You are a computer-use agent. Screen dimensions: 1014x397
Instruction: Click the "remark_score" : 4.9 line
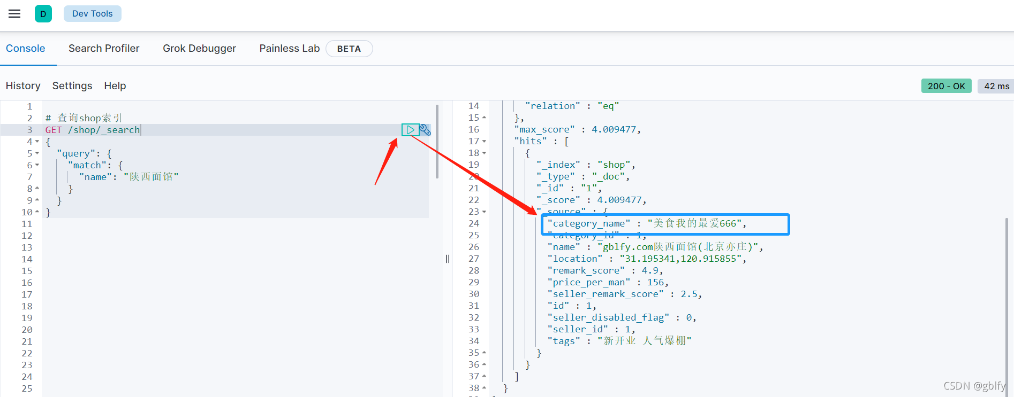click(606, 270)
